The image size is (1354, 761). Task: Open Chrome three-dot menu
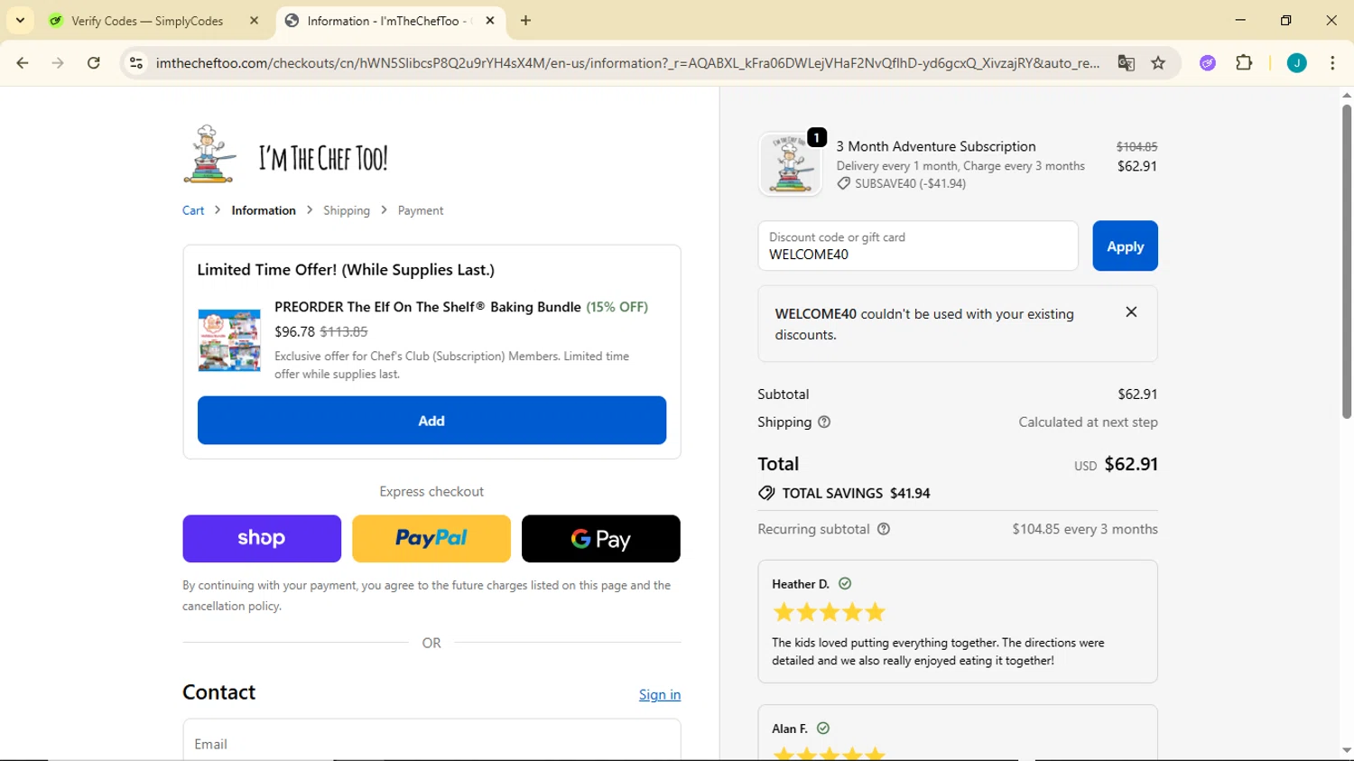pyautogui.click(x=1332, y=63)
